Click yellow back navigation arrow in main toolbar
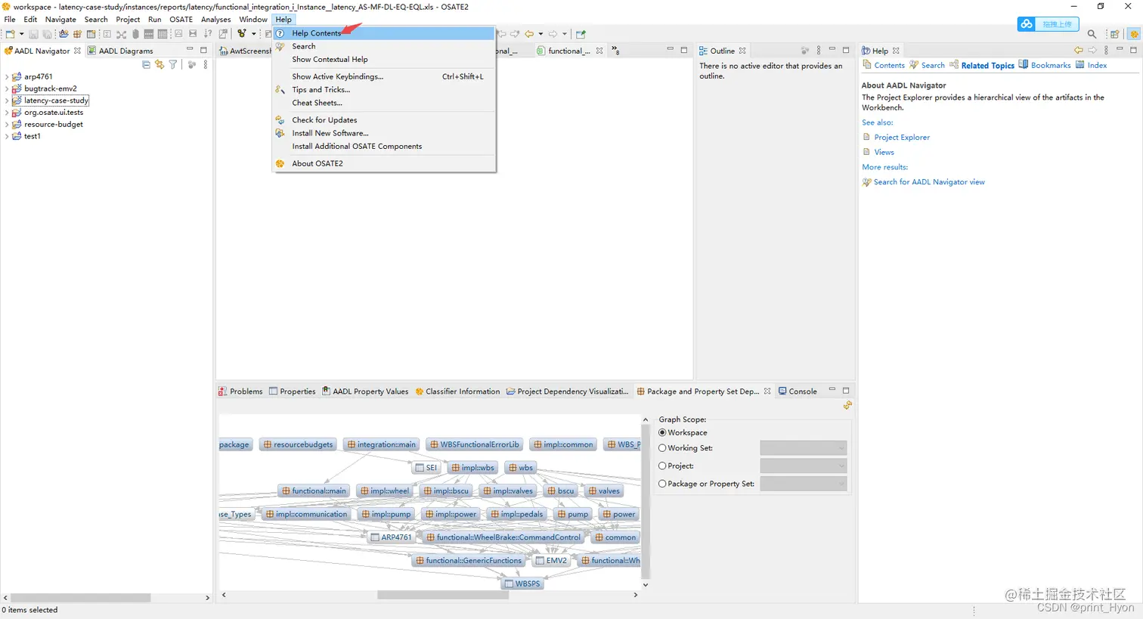The image size is (1143, 619). click(529, 34)
